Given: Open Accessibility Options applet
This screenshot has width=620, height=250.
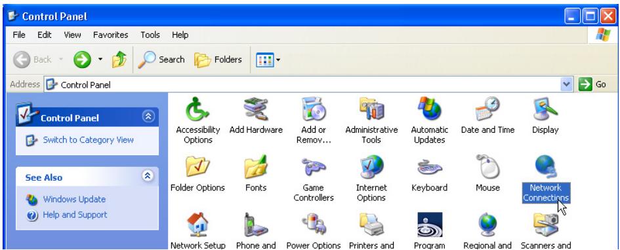Looking at the screenshot, I should coord(197,109).
